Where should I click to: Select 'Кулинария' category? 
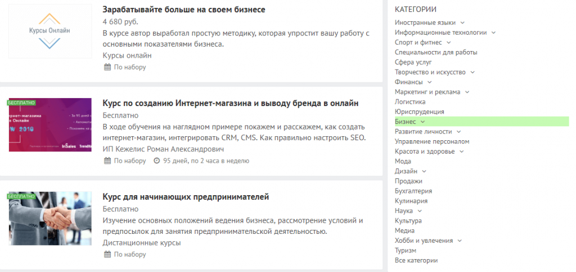[411, 201]
